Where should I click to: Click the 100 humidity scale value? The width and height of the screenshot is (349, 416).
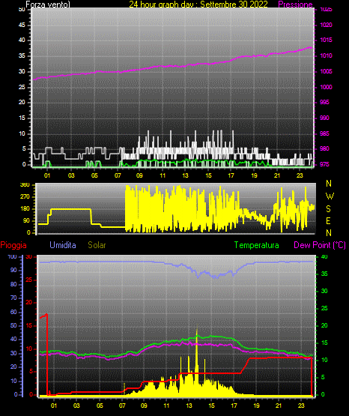point(13,256)
